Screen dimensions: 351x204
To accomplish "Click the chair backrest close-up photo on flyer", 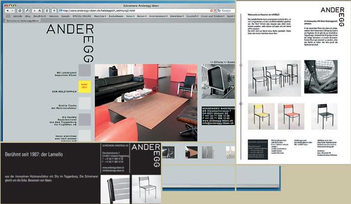I will 115,189.
